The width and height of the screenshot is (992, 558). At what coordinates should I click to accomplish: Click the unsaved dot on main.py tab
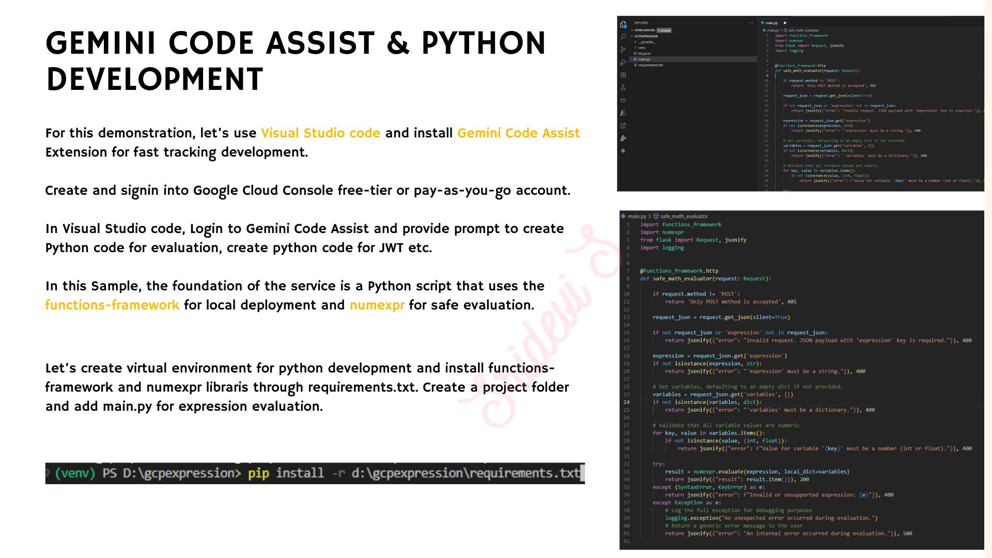(x=785, y=23)
